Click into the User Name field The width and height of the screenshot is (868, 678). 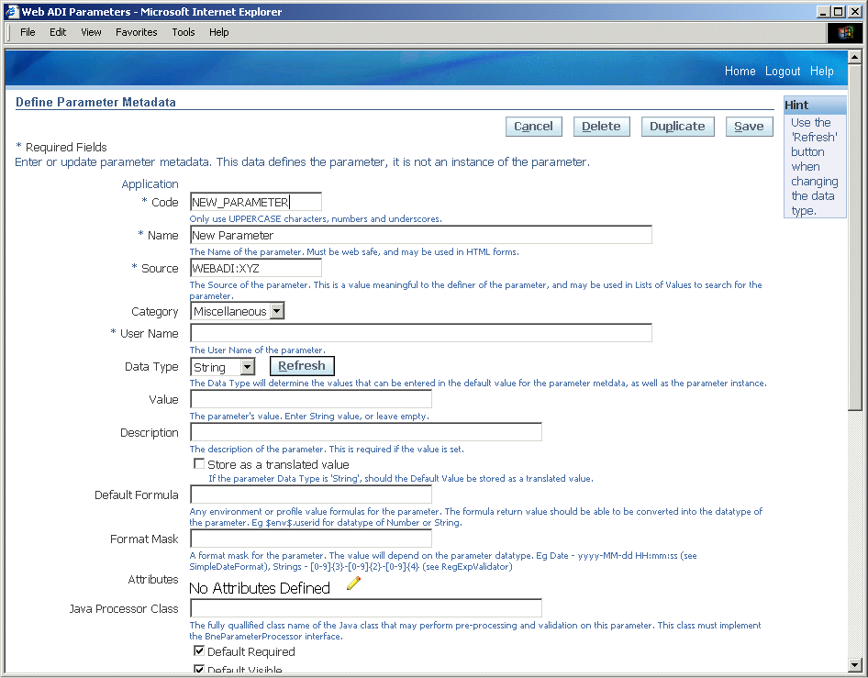[x=421, y=333]
